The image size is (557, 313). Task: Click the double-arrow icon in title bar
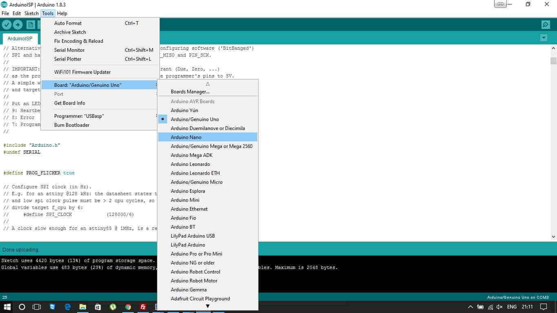click(500, 4)
